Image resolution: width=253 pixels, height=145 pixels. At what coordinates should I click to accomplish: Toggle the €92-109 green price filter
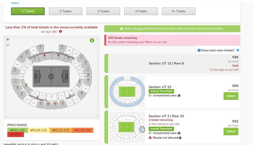17,130
